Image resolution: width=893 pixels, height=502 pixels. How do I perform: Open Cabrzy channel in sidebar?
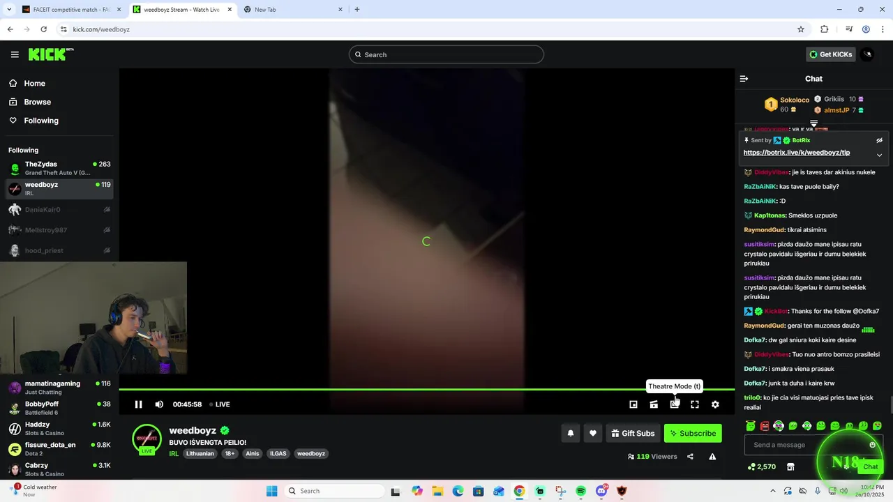click(59, 469)
